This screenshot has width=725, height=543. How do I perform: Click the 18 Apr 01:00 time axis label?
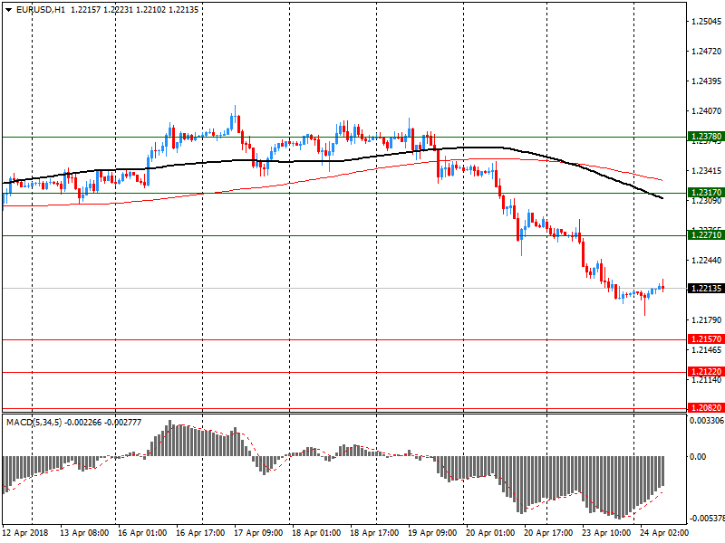(316, 533)
